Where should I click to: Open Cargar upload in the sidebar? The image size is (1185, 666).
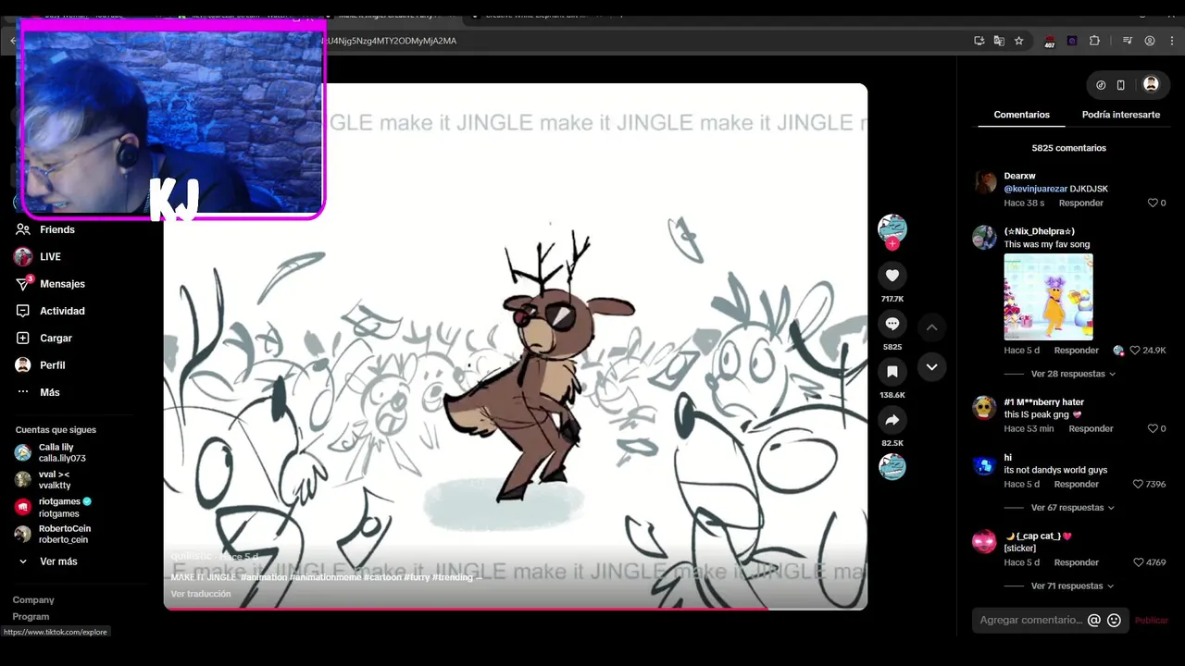tap(56, 339)
